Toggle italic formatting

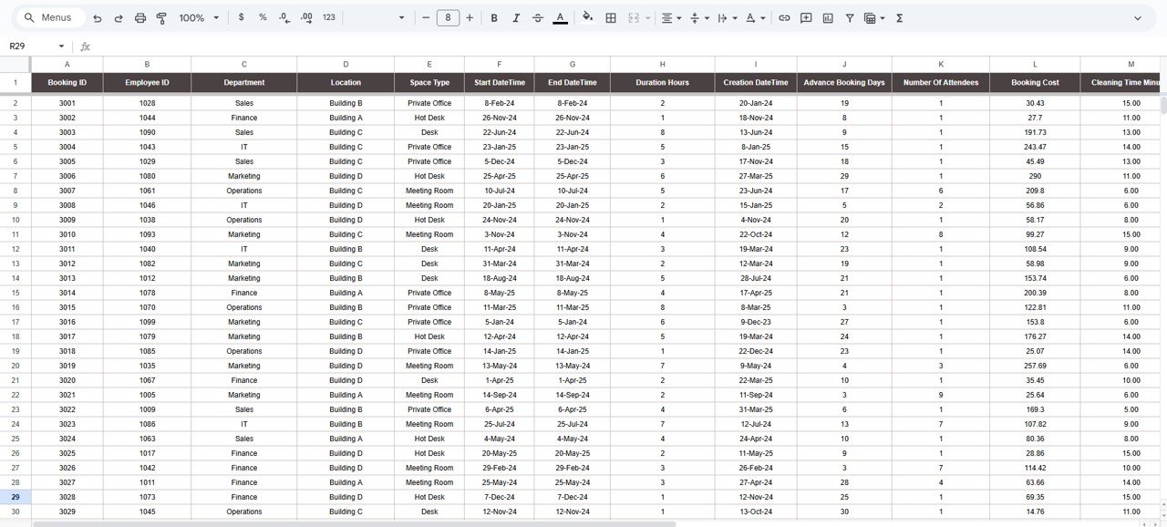tap(516, 18)
